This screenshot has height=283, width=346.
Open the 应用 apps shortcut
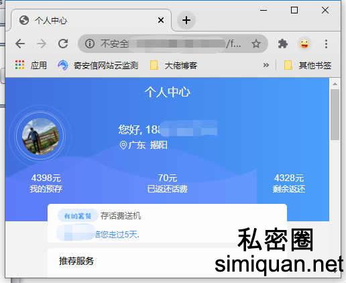31,65
